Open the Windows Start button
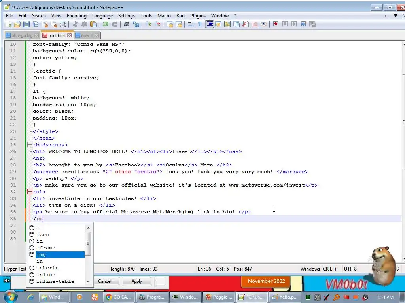The image size is (405, 303). click(10, 297)
